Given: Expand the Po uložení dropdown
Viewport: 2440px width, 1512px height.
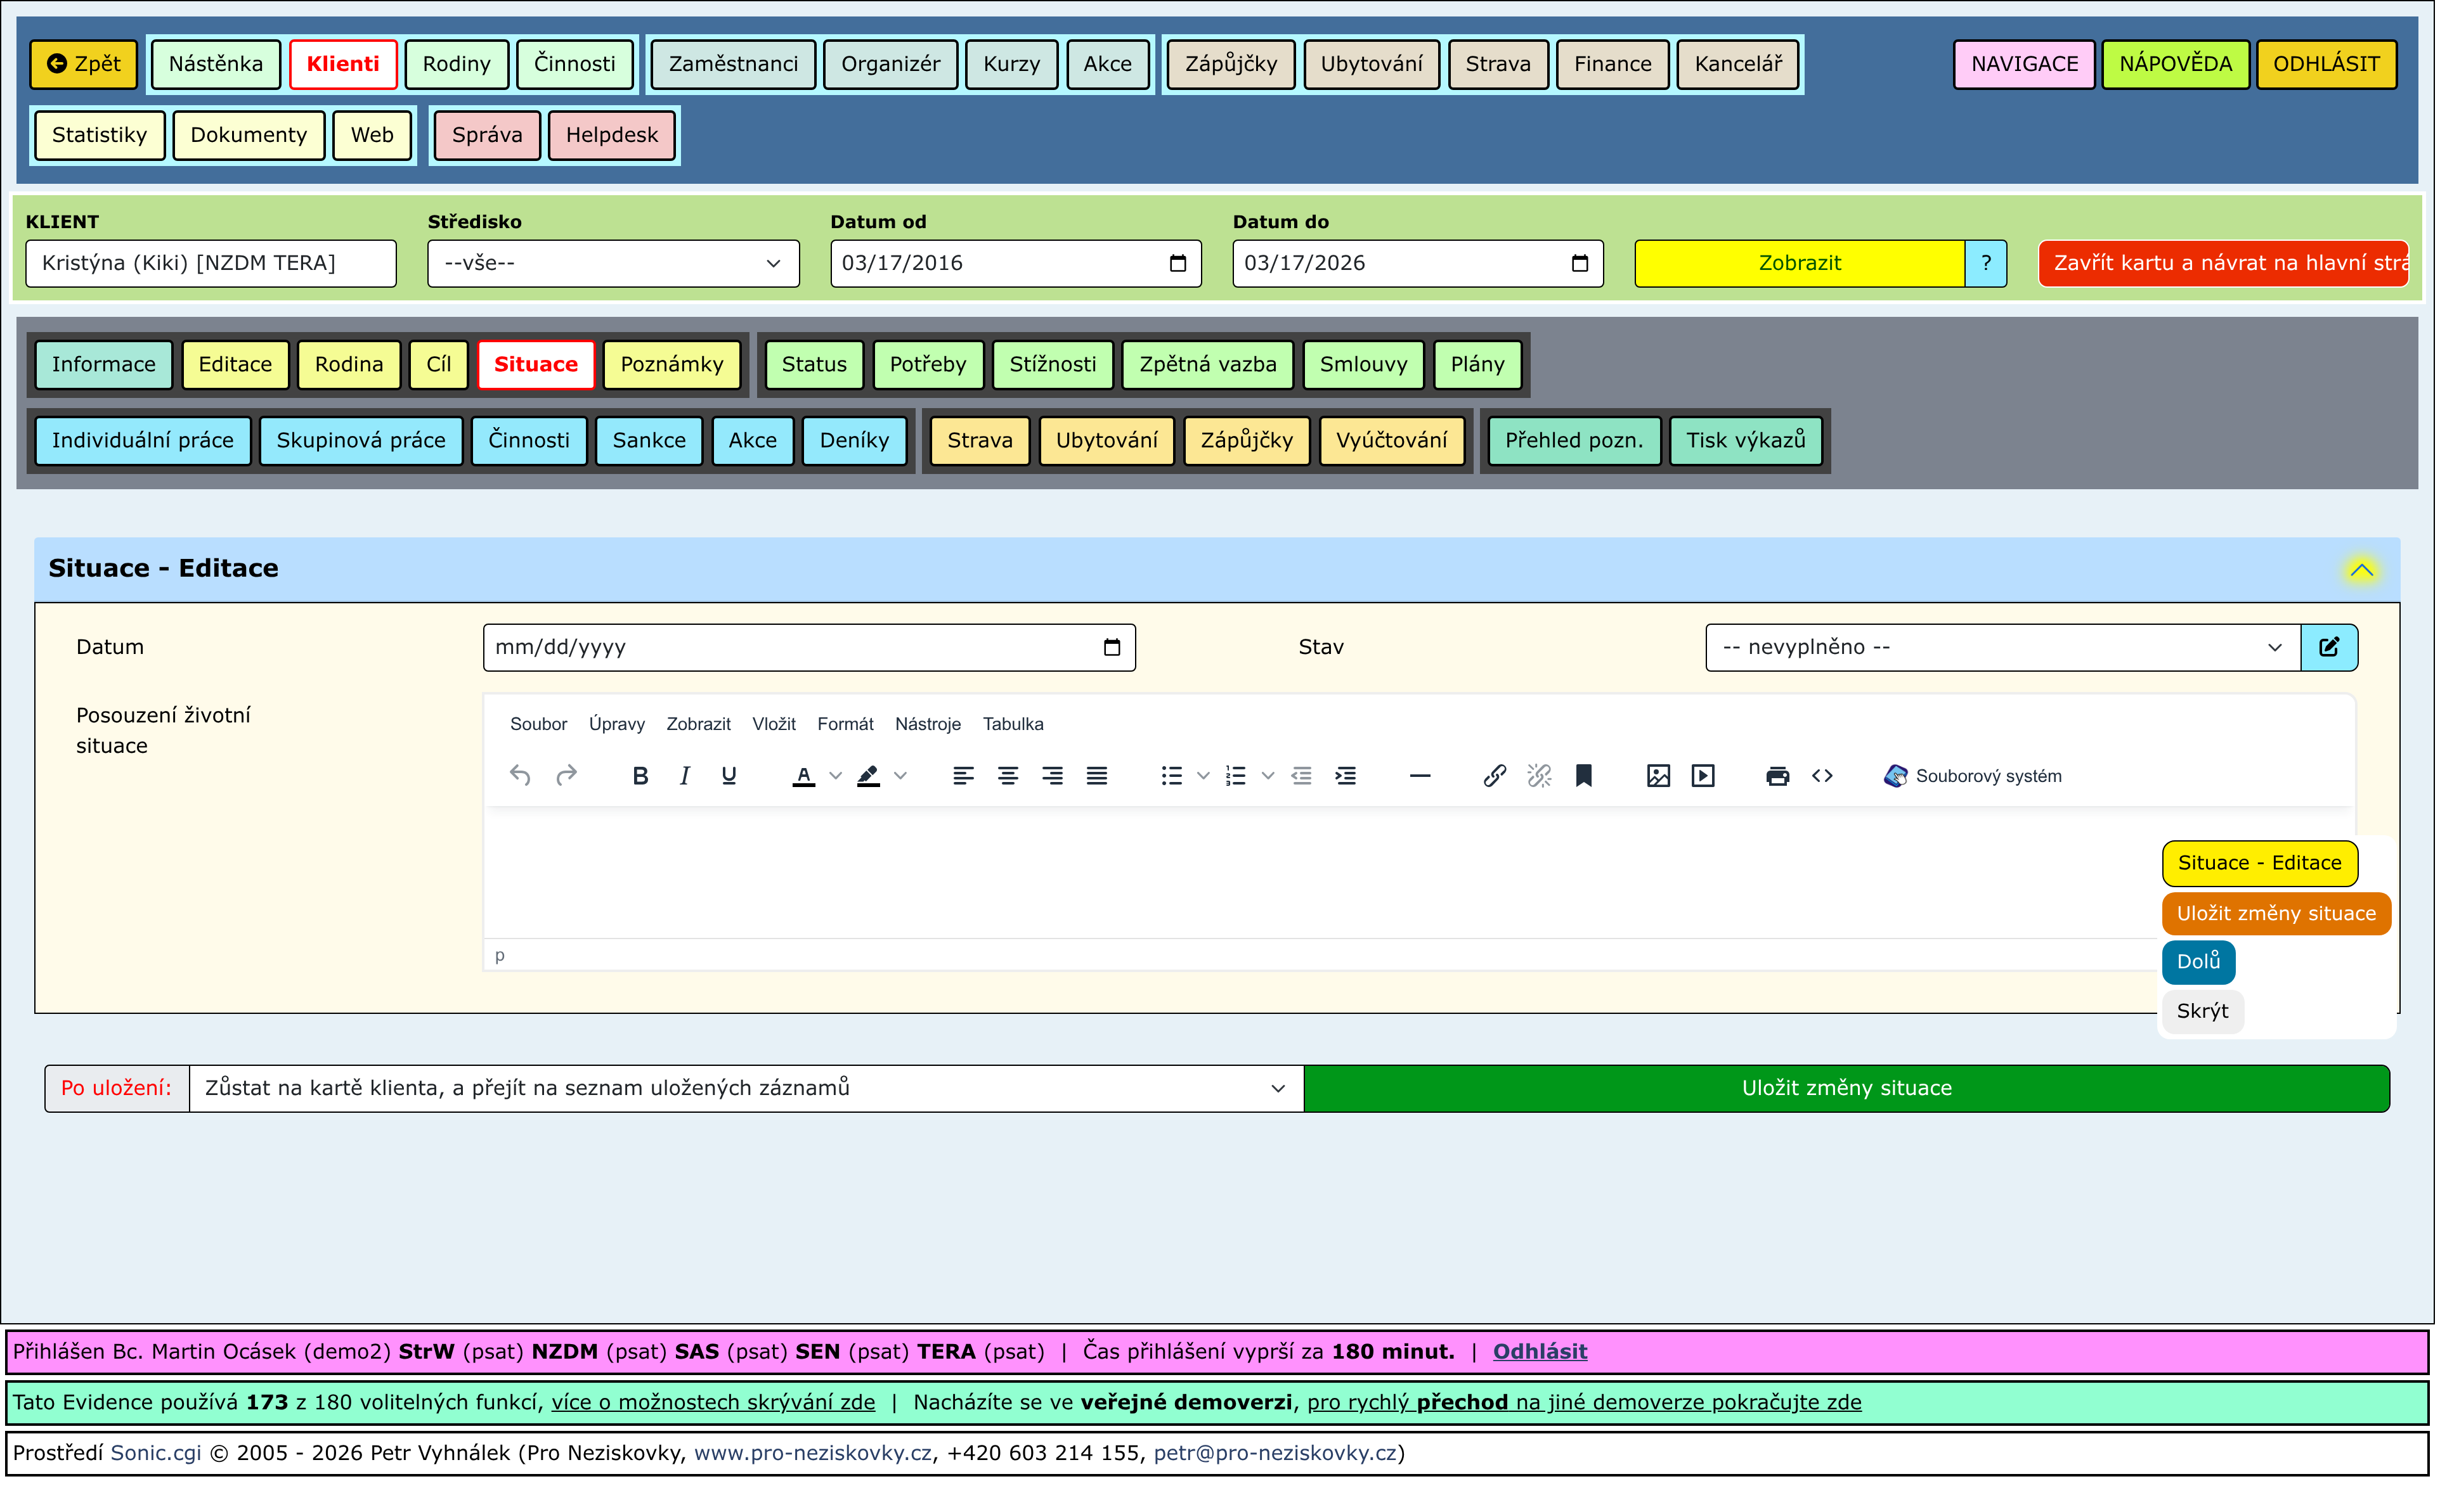Looking at the screenshot, I should [744, 1088].
